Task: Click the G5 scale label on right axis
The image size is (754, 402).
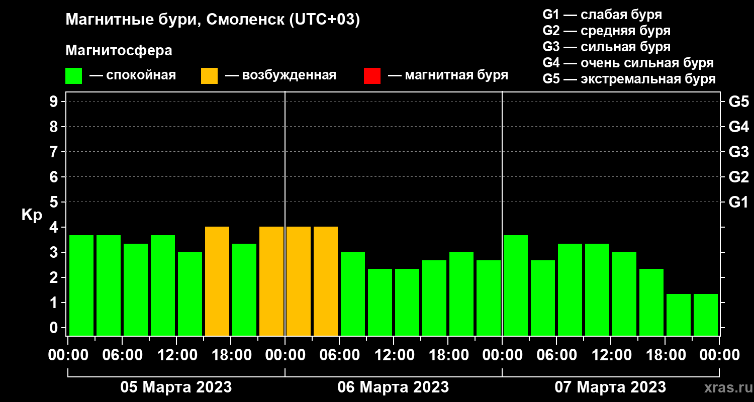Action: point(738,102)
